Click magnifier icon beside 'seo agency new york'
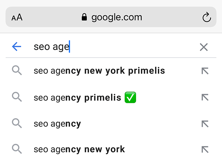The width and height of the screenshot is (222, 164). [x=17, y=149]
